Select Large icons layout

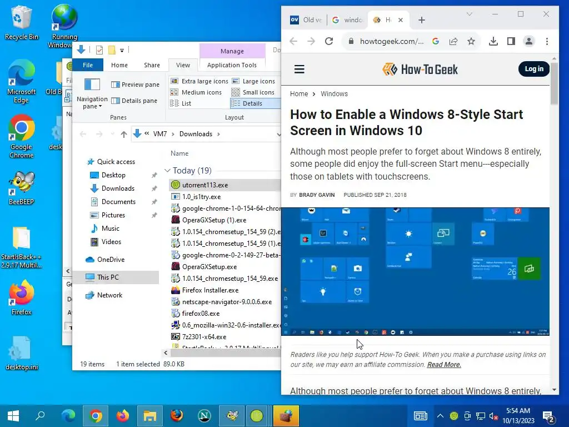coord(253,81)
